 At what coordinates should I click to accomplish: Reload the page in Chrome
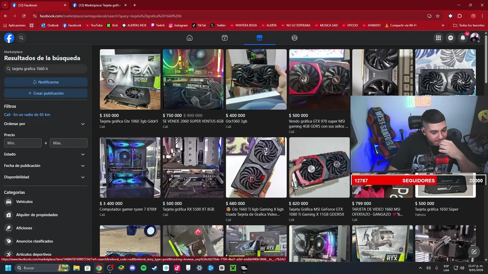(x=24, y=16)
